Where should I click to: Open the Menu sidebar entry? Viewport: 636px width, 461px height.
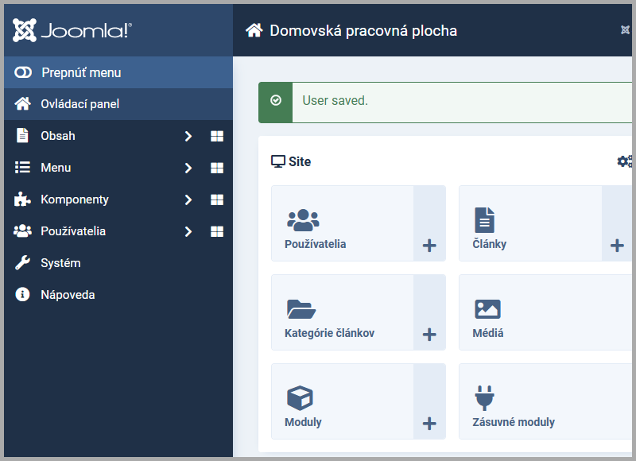[55, 167]
